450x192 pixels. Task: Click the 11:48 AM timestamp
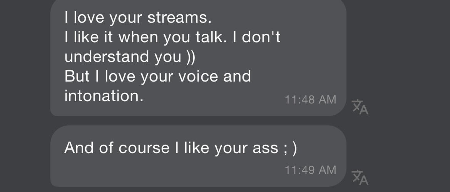coord(310,100)
